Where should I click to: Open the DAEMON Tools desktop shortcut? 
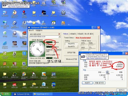click(24, 24)
